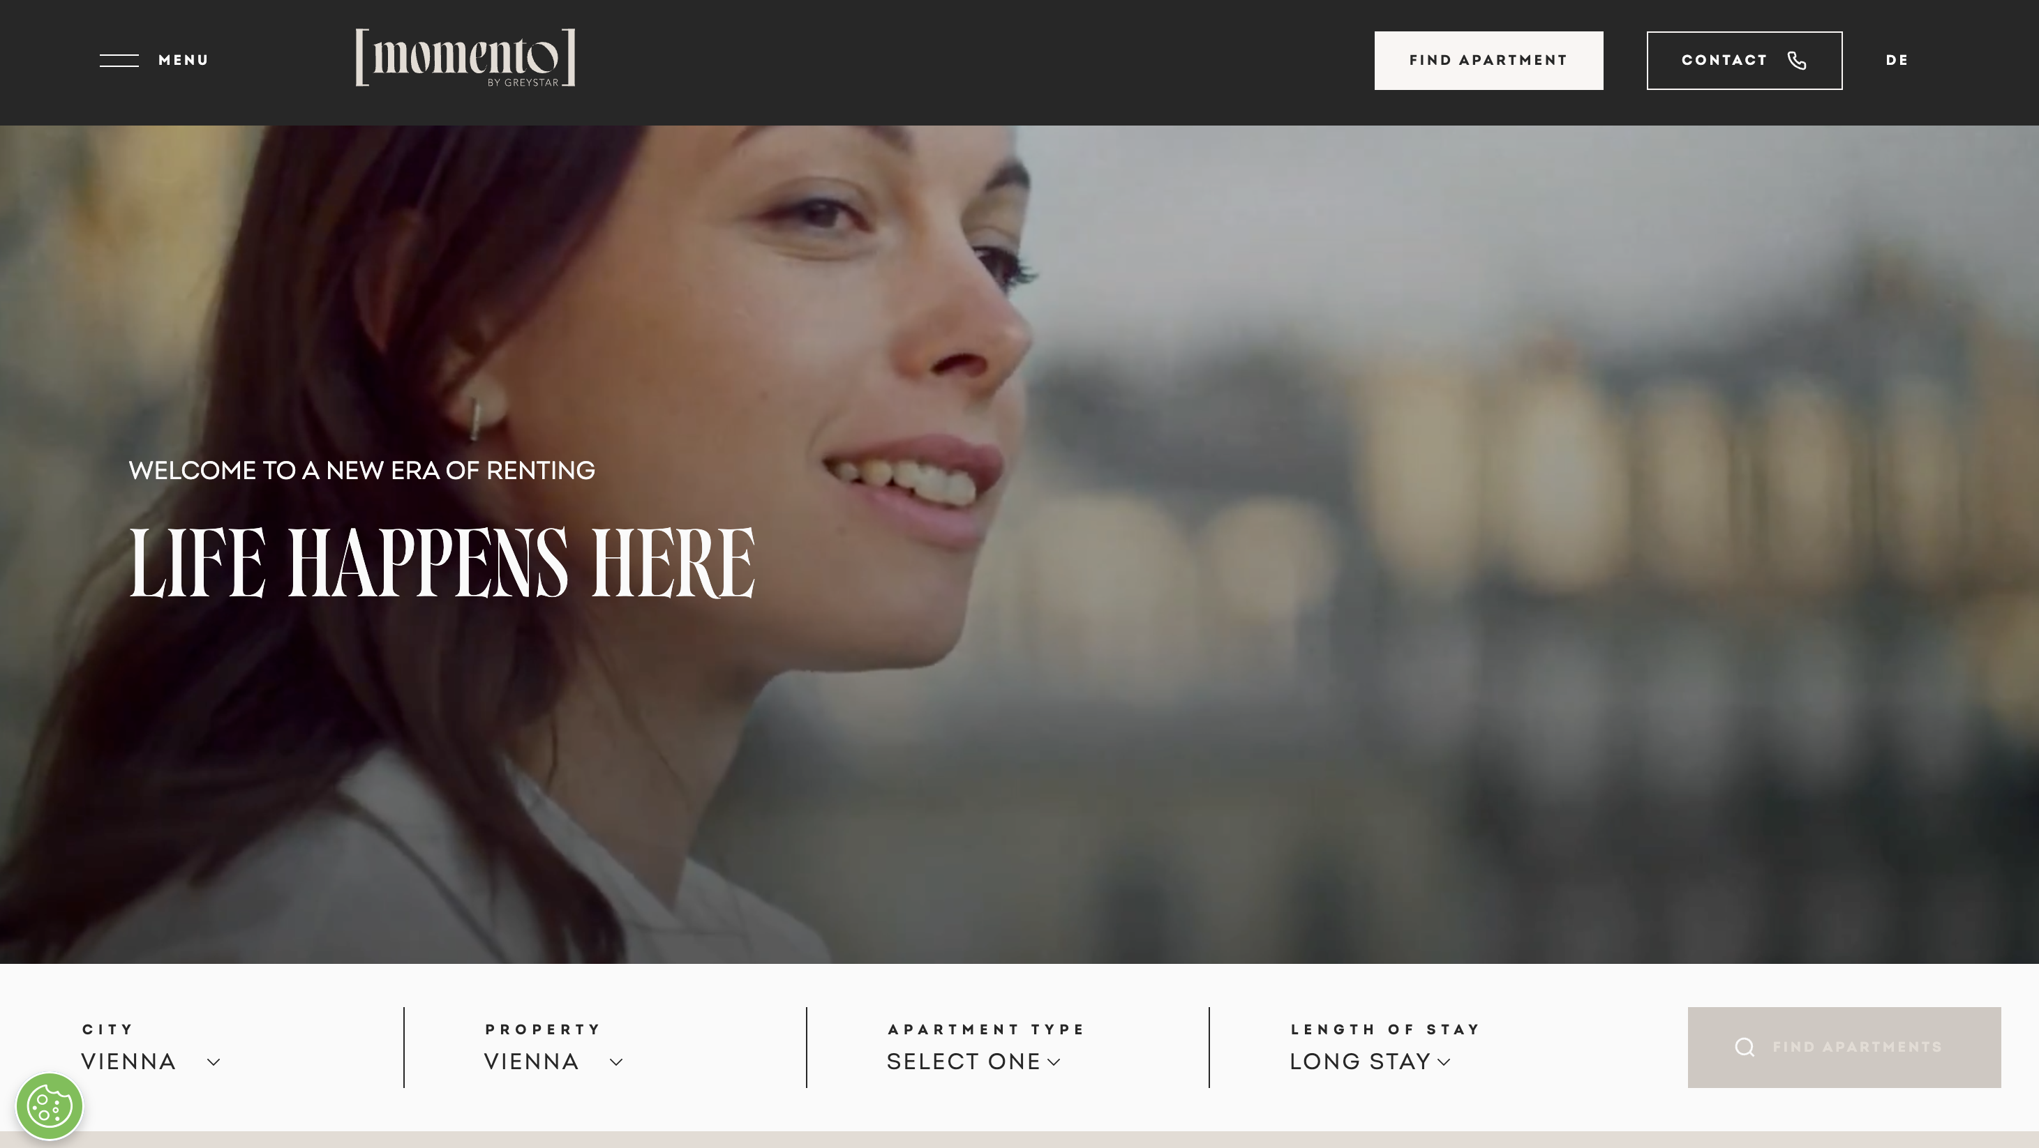
Task: Click the search magnifier icon
Action: pos(1745,1048)
